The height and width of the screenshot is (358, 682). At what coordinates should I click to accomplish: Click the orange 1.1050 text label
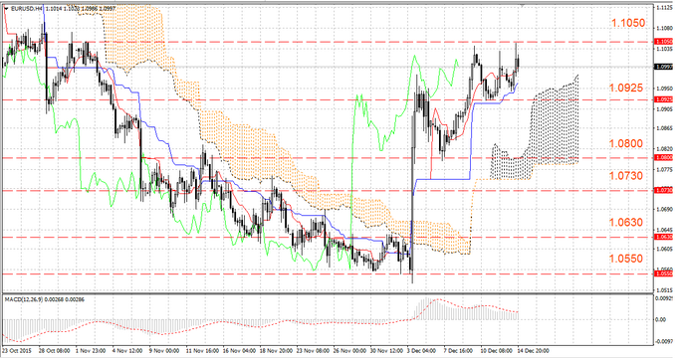pyautogui.click(x=628, y=23)
